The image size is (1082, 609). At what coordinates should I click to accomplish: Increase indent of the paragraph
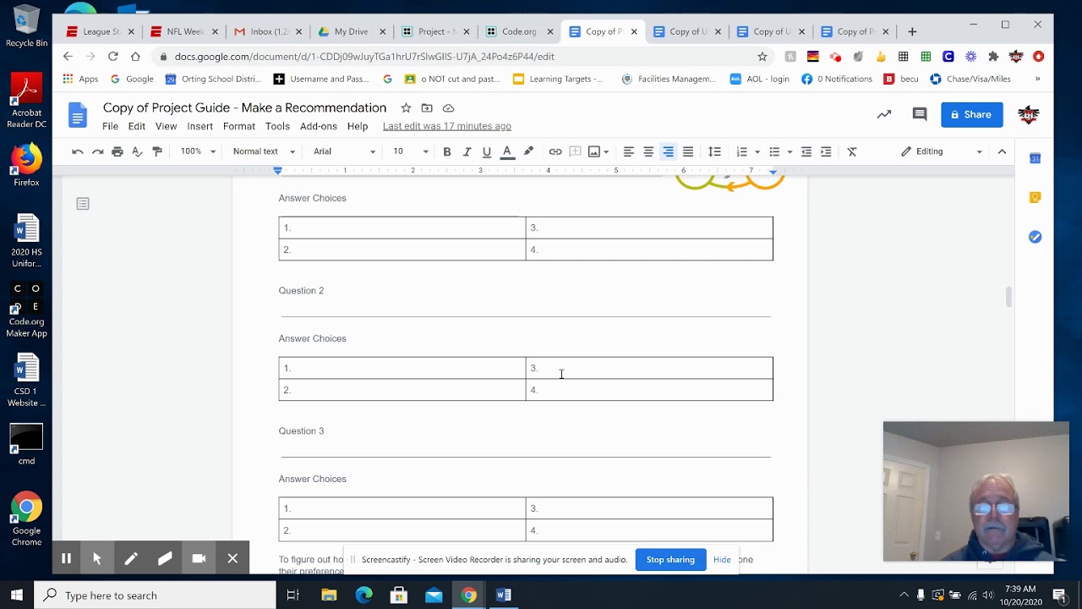tap(826, 151)
